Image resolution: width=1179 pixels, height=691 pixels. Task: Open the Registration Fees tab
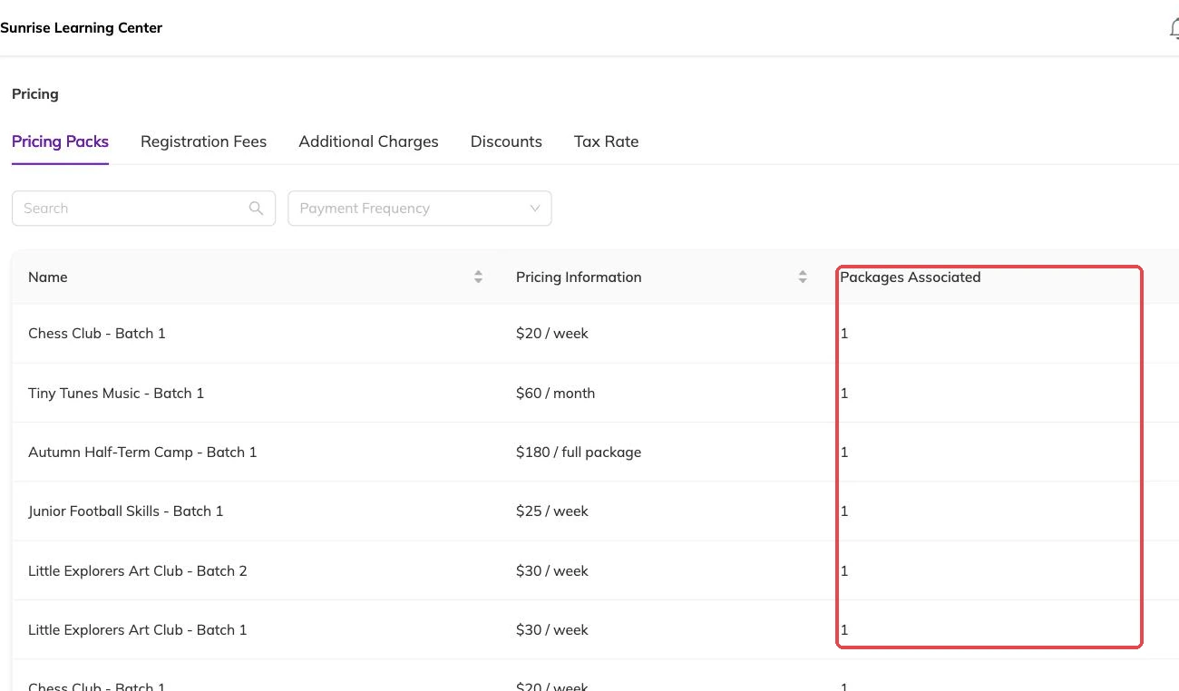click(x=204, y=141)
